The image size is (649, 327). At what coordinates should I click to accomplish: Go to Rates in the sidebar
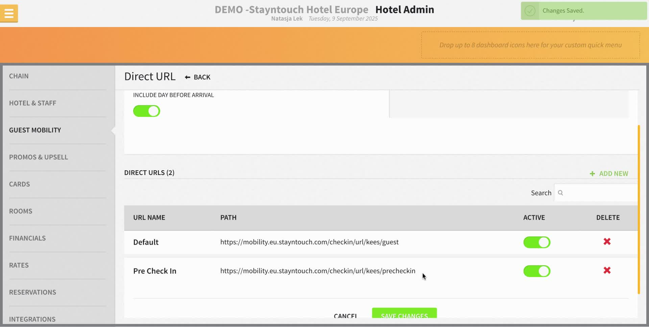tap(19, 265)
